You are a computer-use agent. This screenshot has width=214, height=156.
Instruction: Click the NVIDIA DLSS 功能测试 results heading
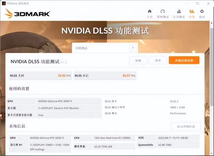(x=35, y=61)
